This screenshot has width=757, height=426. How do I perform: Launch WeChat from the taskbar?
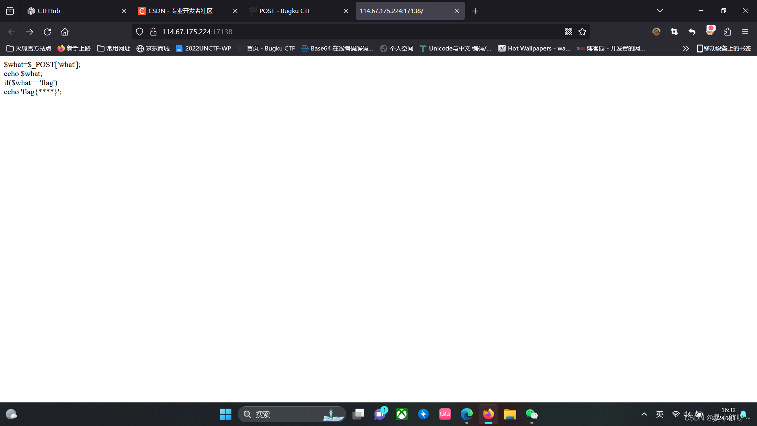(x=531, y=414)
